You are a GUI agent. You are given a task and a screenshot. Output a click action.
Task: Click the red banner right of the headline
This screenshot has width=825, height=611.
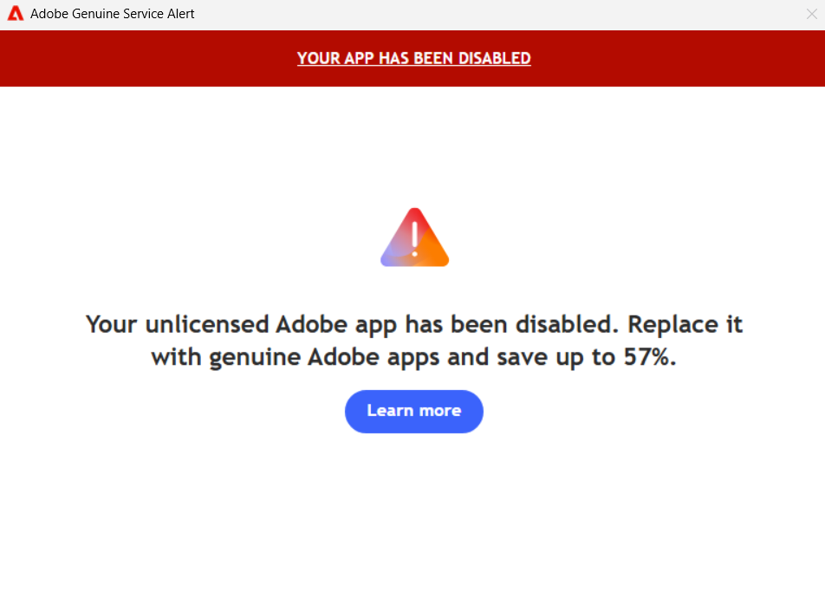(679, 58)
